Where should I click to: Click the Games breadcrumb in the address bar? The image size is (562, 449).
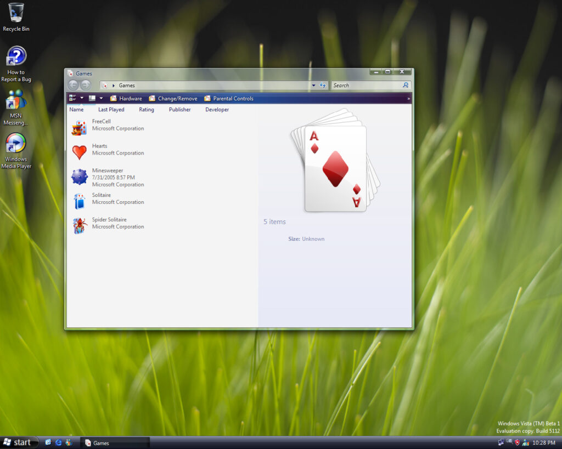127,86
